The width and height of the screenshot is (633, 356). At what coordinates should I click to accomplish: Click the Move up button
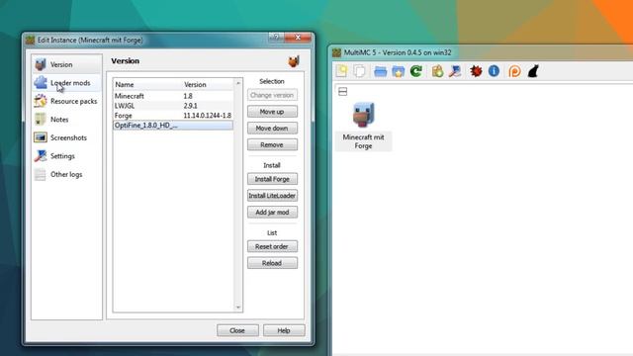tap(272, 112)
